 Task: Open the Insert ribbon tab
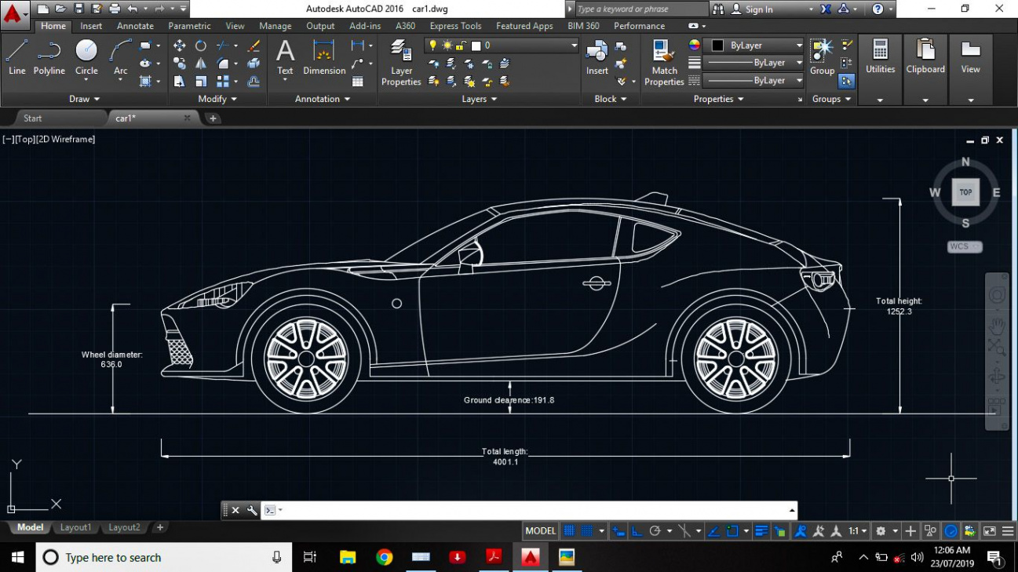91,26
